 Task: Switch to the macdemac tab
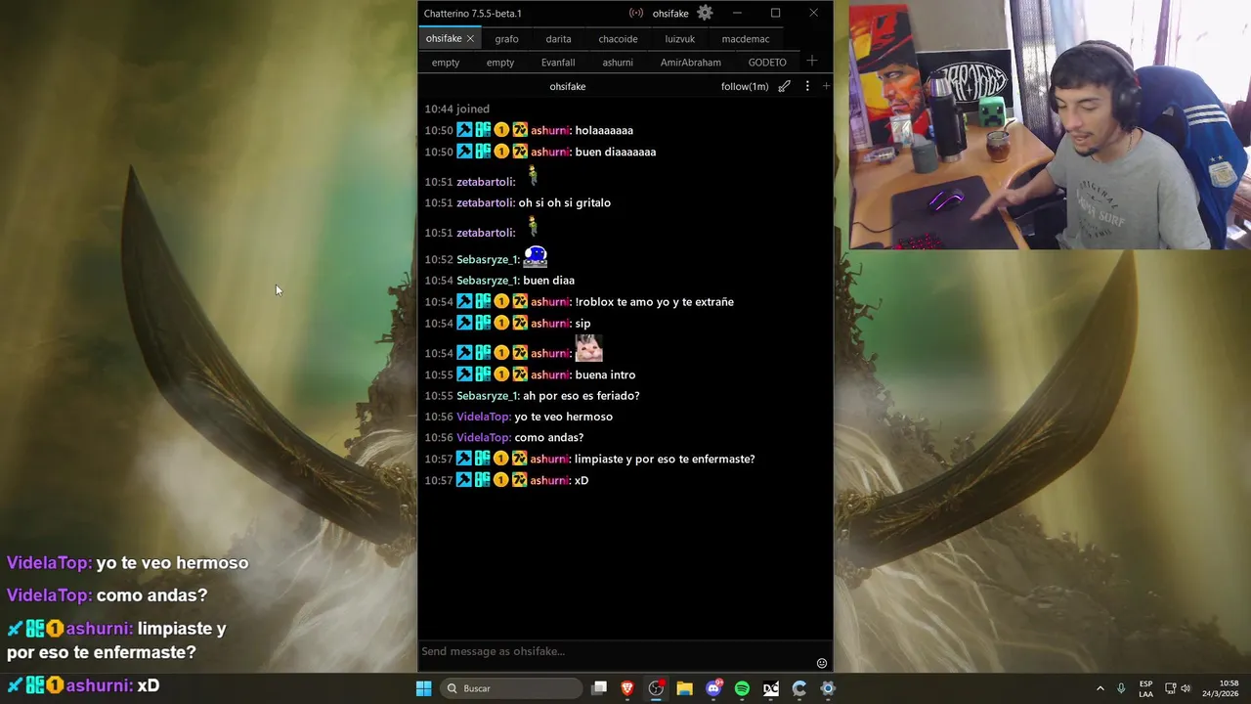pos(746,39)
